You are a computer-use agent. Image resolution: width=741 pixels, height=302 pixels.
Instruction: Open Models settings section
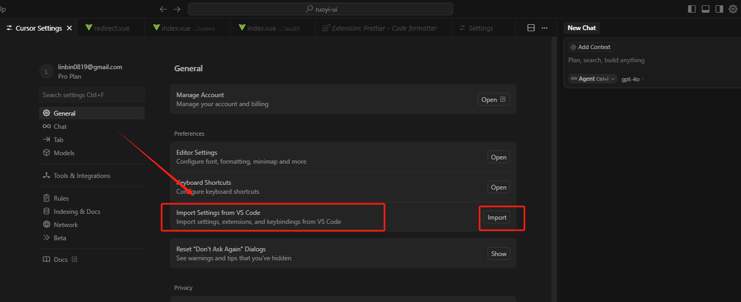click(92, 153)
